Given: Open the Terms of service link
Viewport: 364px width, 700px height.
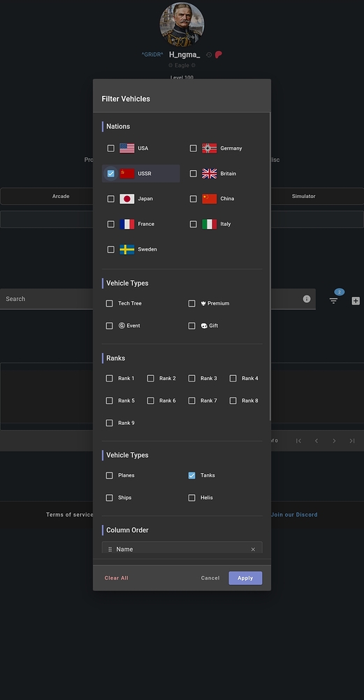Looking at the screenshot, I should (70, 514).
